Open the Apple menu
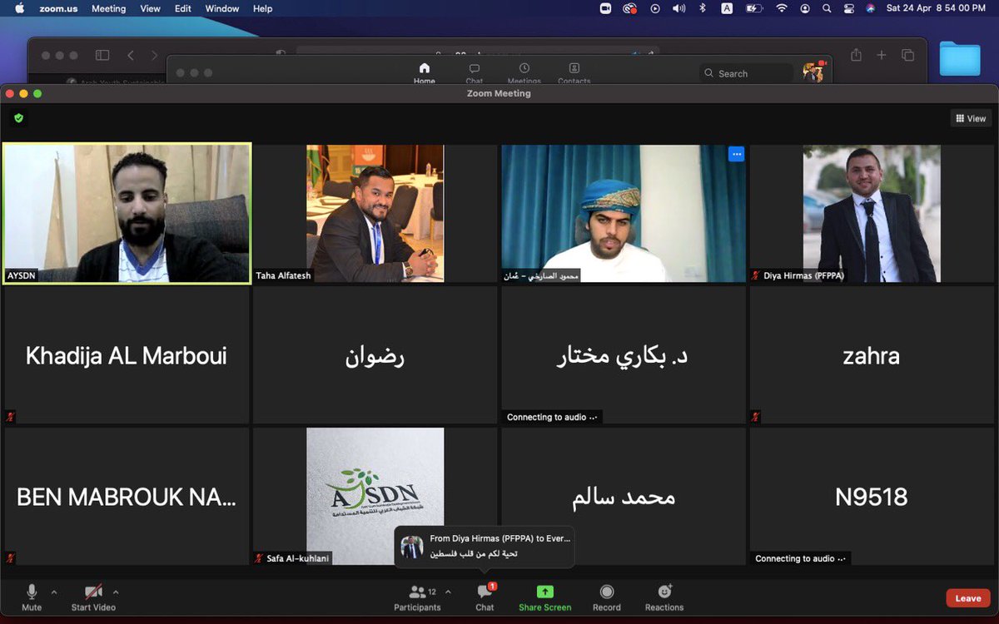This screenshot has height=624, width=999. coord(19,8)
